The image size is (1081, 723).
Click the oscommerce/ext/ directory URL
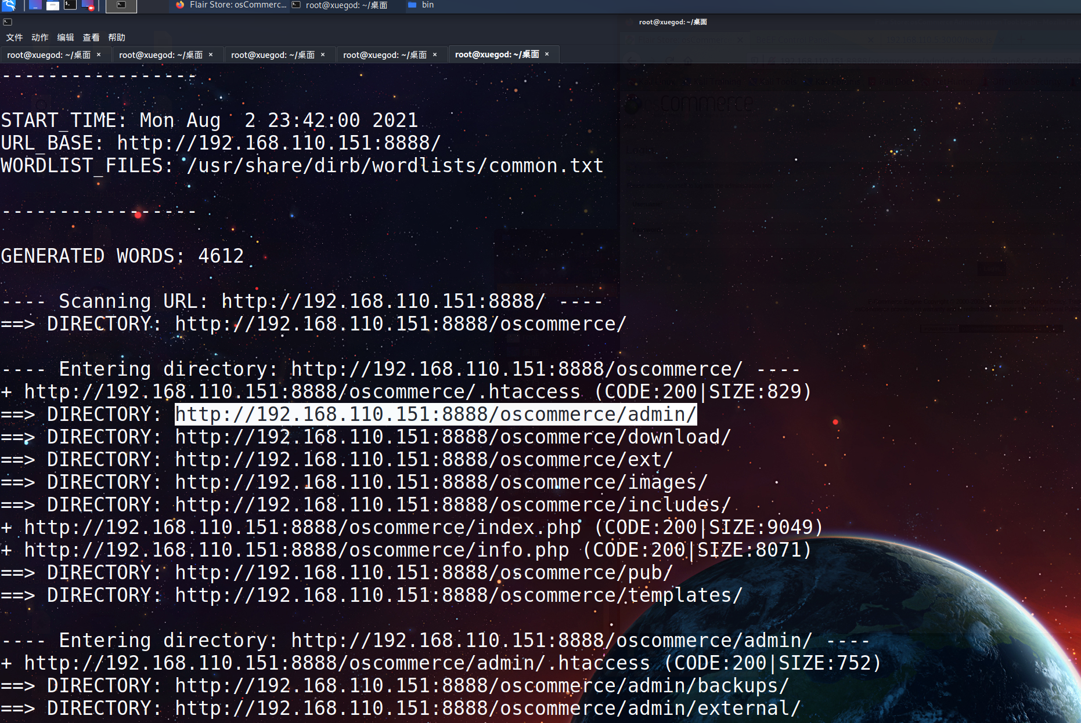point(424,460)
